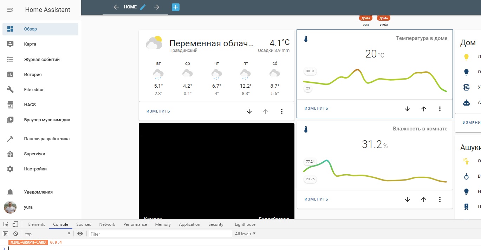
Task: Click the 20 °C temperature value
Action: [375, 54]
